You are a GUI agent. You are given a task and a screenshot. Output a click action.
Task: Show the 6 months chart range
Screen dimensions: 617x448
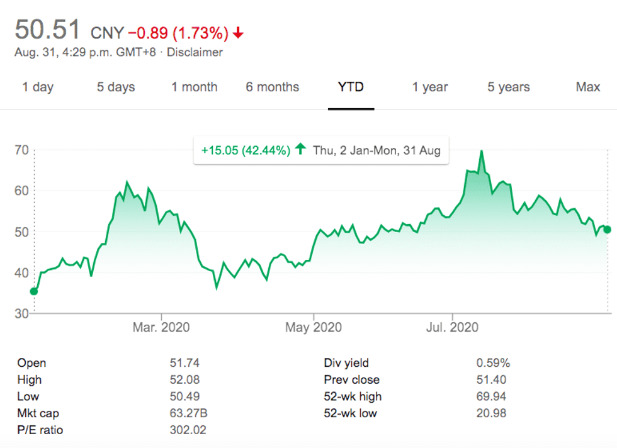click(x=273, y=87)
